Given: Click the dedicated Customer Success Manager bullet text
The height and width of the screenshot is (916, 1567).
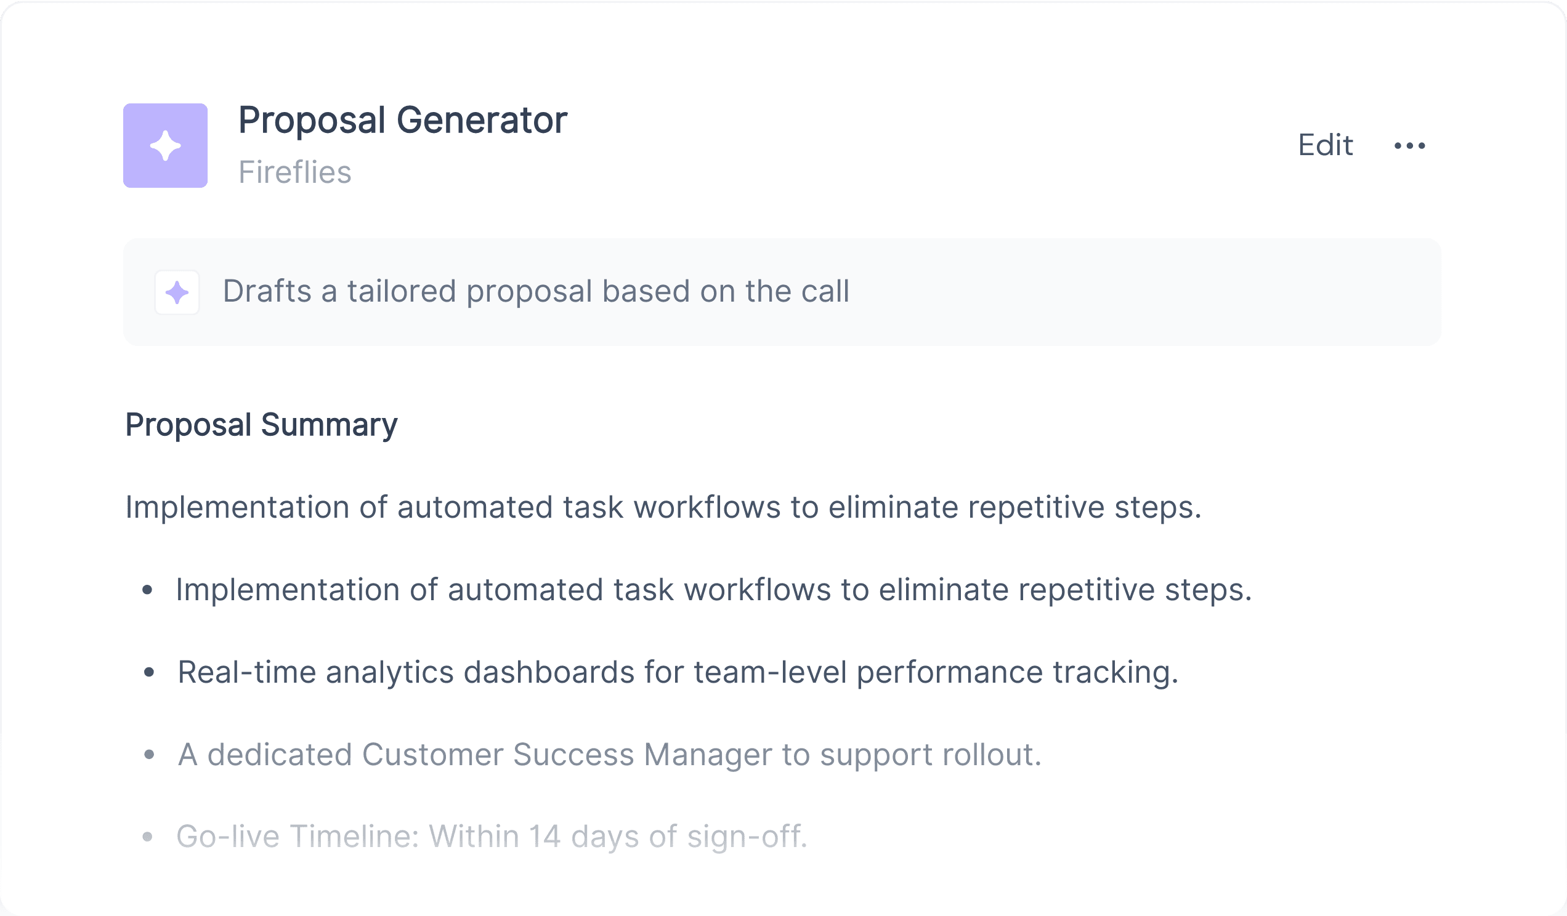Looking at the screenshot, I should click(609, 755).
